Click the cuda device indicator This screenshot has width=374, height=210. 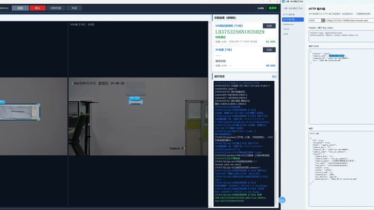260,8
